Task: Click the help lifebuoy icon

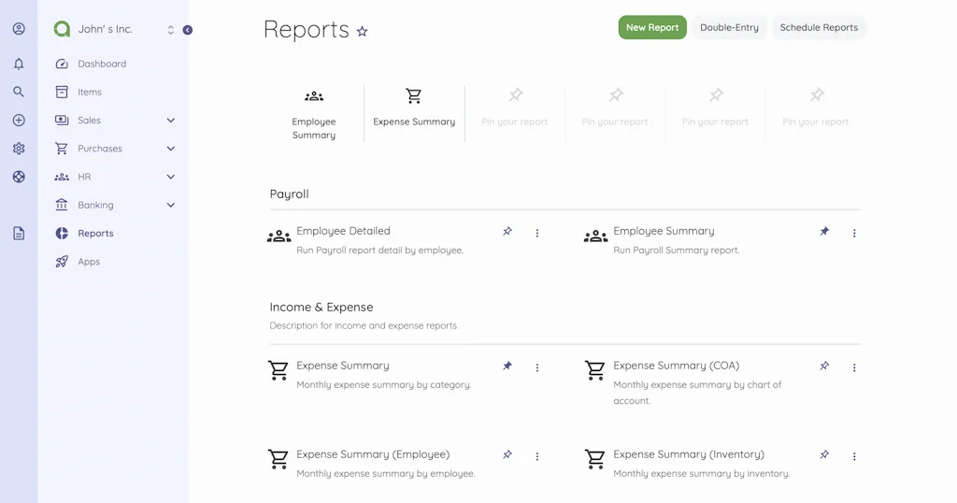Action: click(x=19, y=177)
